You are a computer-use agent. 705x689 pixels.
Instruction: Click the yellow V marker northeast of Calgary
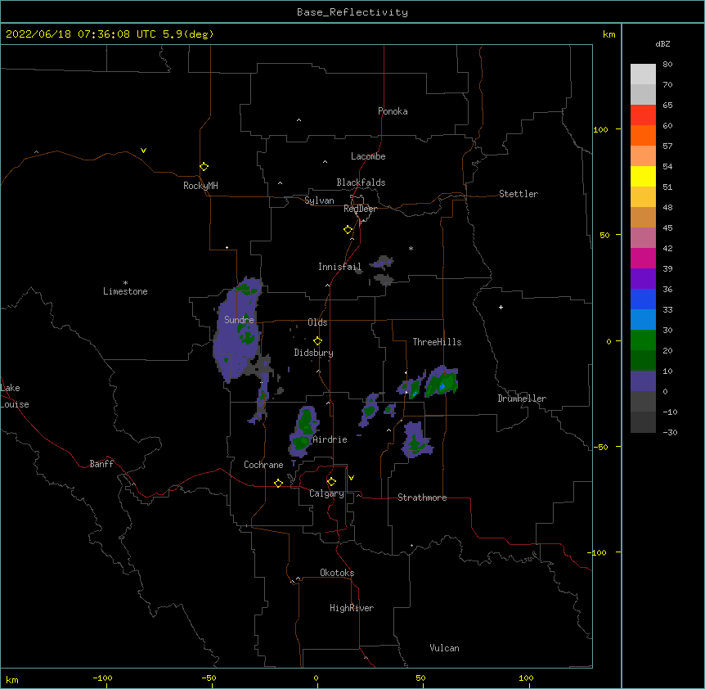351,478
